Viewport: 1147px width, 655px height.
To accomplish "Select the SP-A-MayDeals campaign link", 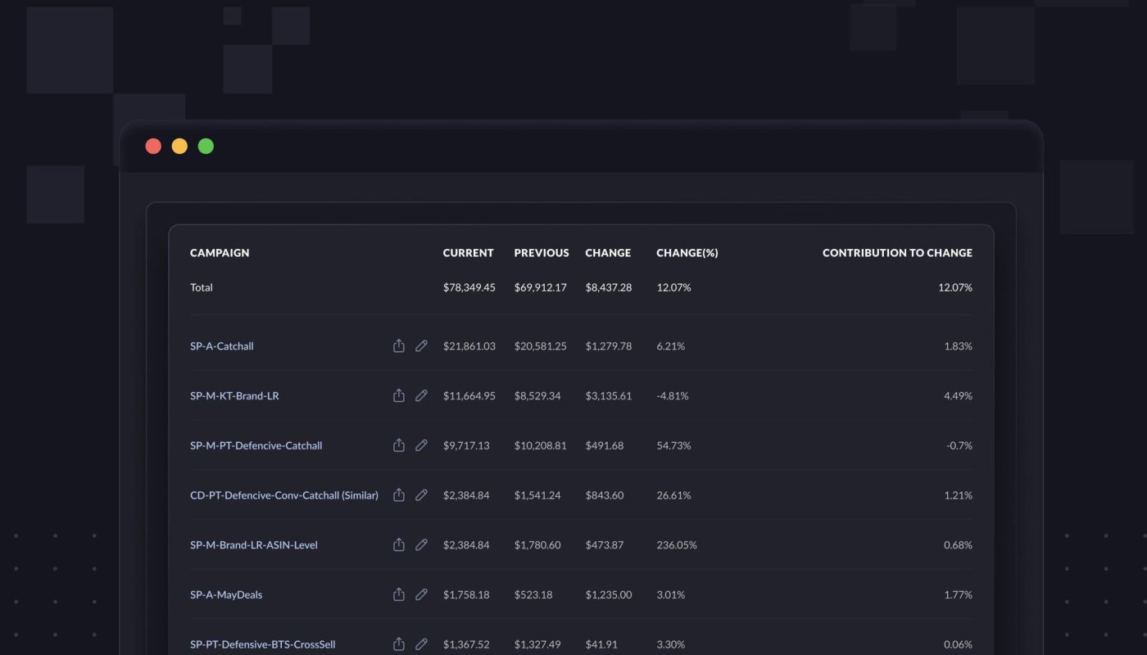I will (x=226, y=595).
